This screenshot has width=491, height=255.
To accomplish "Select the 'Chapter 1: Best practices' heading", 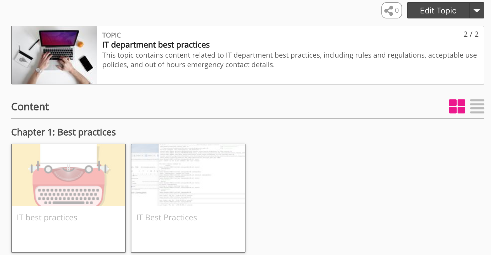I will click(x=63, y=132).
